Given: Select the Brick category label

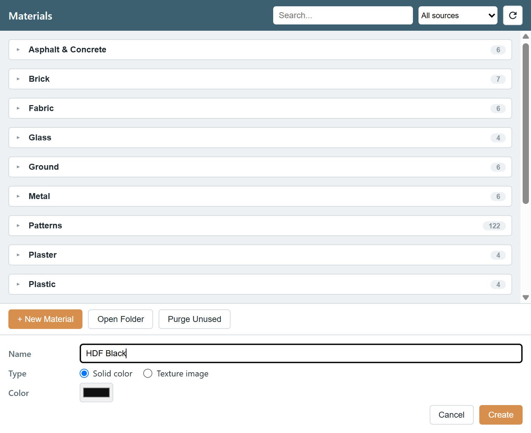Looking at the screenshot, I should click(39, 79).
